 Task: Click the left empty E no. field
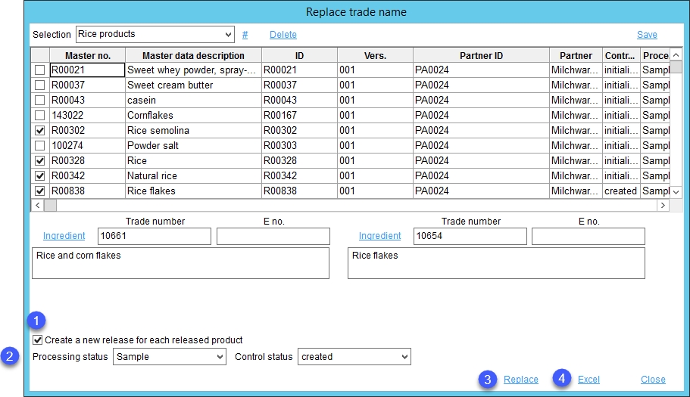coord(273,236)
